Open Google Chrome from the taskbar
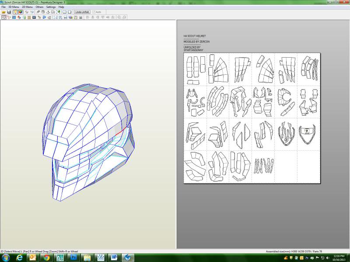 click(x=47, y=258)
